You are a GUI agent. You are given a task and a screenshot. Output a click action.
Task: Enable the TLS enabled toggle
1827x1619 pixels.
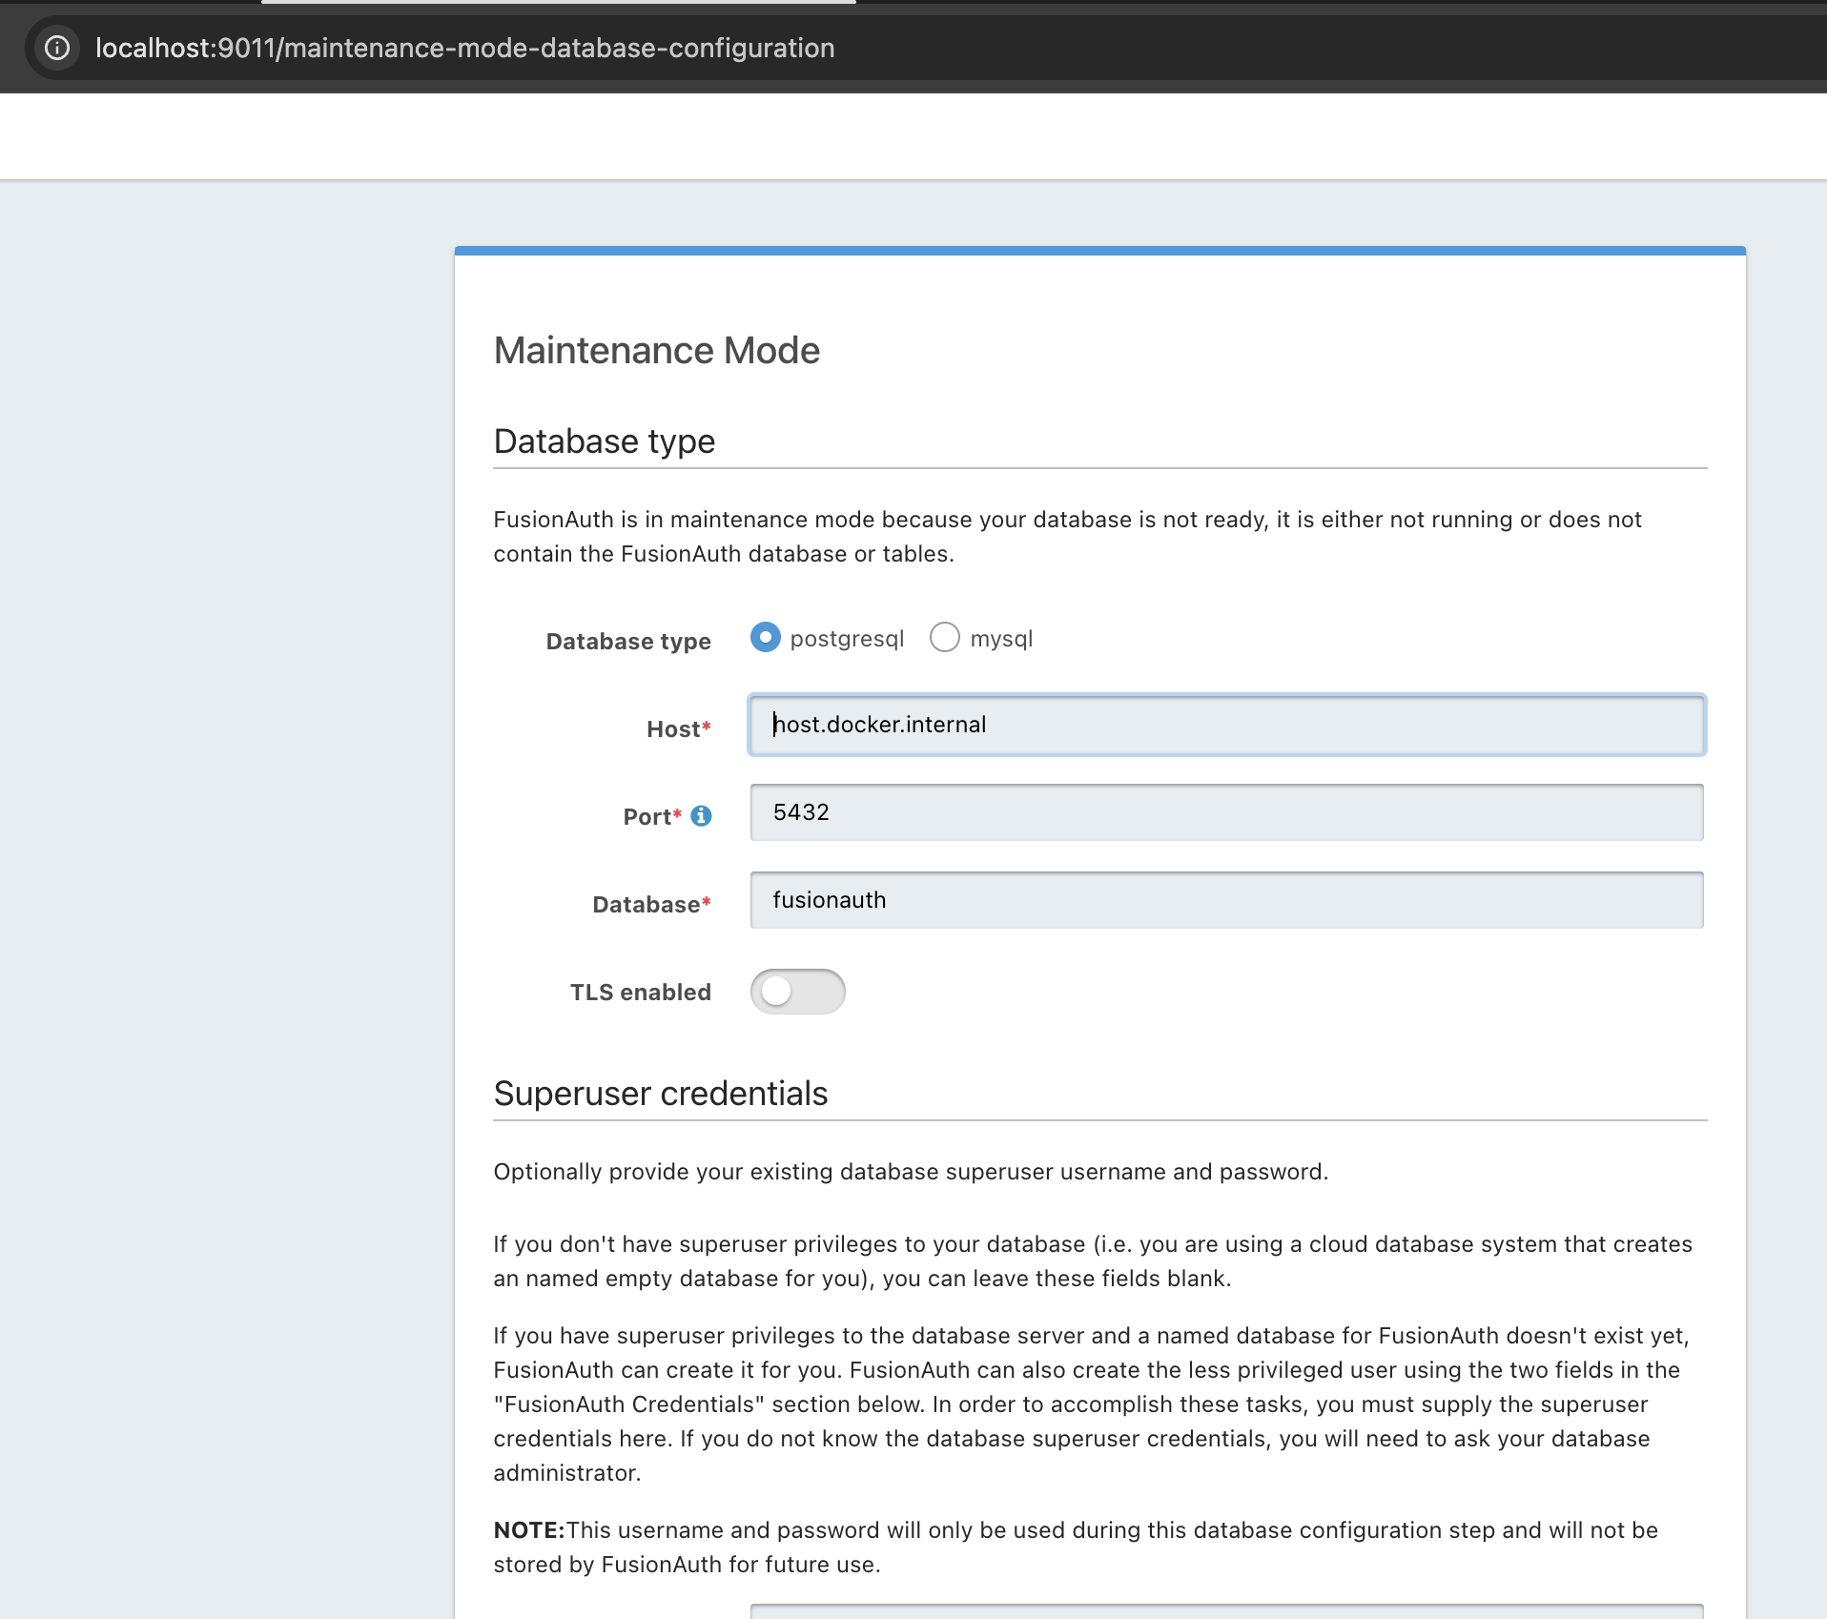pyautogui.click(x=798, y=992)
